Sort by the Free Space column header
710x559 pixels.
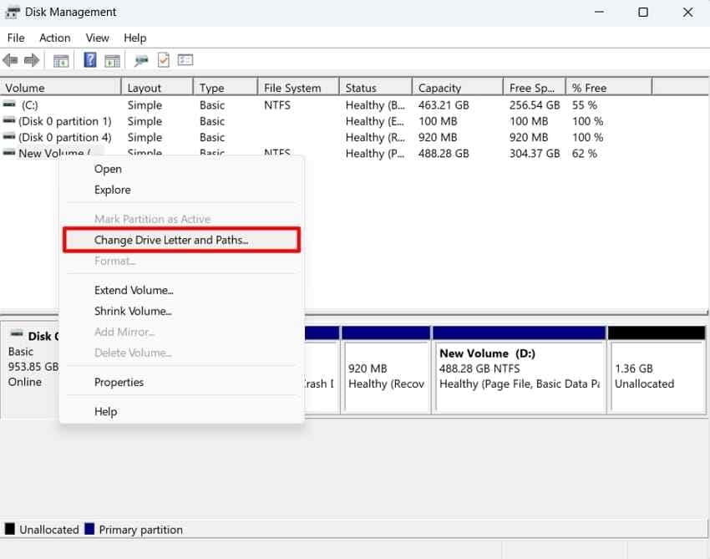[535, 88]
